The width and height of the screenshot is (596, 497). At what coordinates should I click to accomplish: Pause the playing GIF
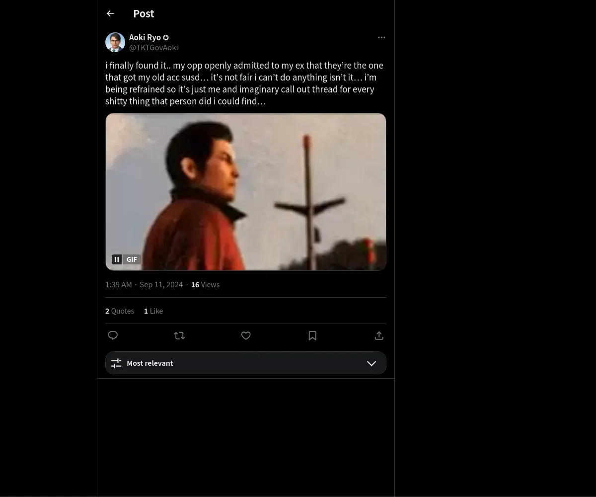click(117, 259)
